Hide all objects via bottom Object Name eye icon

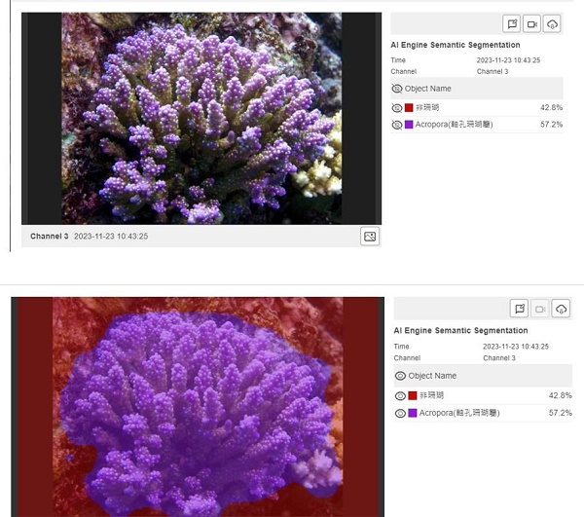tap(400, 376)
